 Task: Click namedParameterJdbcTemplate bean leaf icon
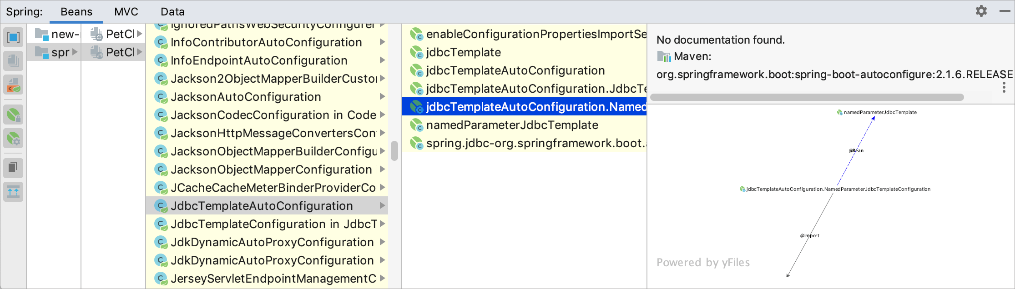point(416,125)
